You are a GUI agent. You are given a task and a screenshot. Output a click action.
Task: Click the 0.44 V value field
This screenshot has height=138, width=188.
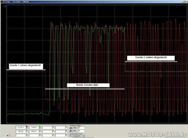pyautogui.click(x=34, y=127)
